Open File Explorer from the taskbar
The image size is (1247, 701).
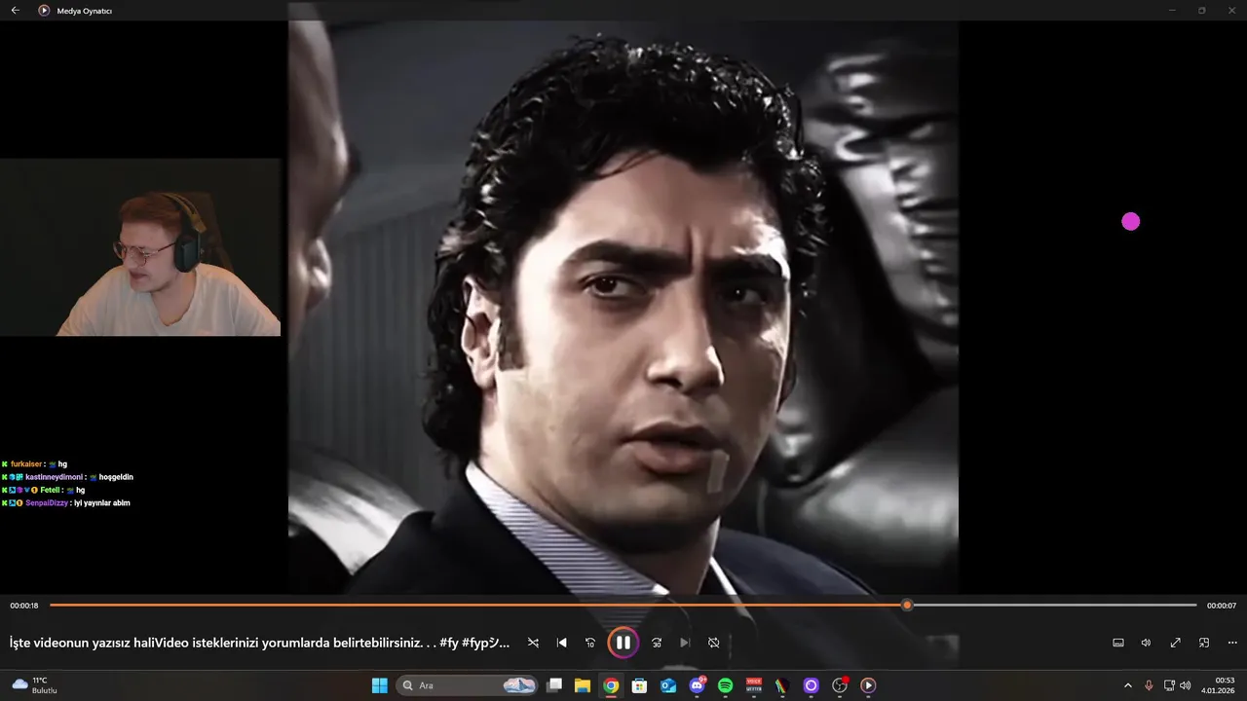point(583,685)
